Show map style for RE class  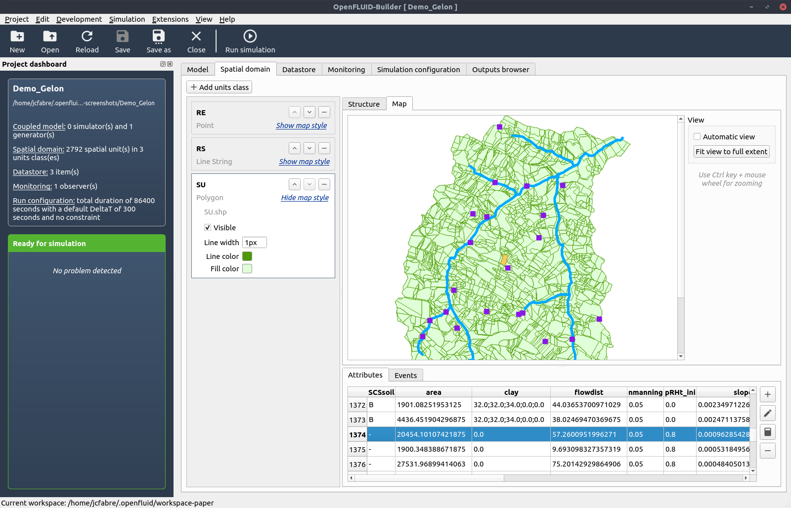302,126
